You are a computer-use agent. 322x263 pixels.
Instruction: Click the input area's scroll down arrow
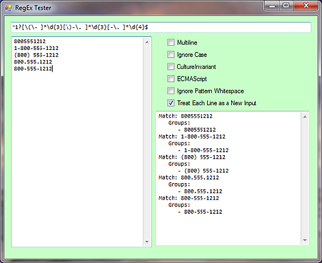coord(147,242)
